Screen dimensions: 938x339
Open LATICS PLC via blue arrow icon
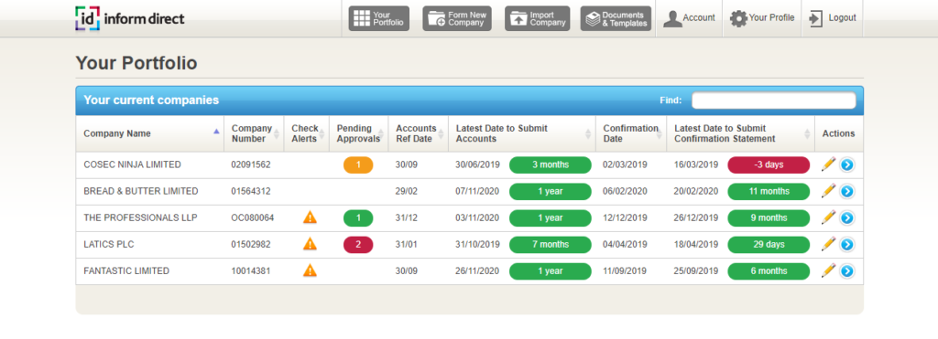(846, 245)
